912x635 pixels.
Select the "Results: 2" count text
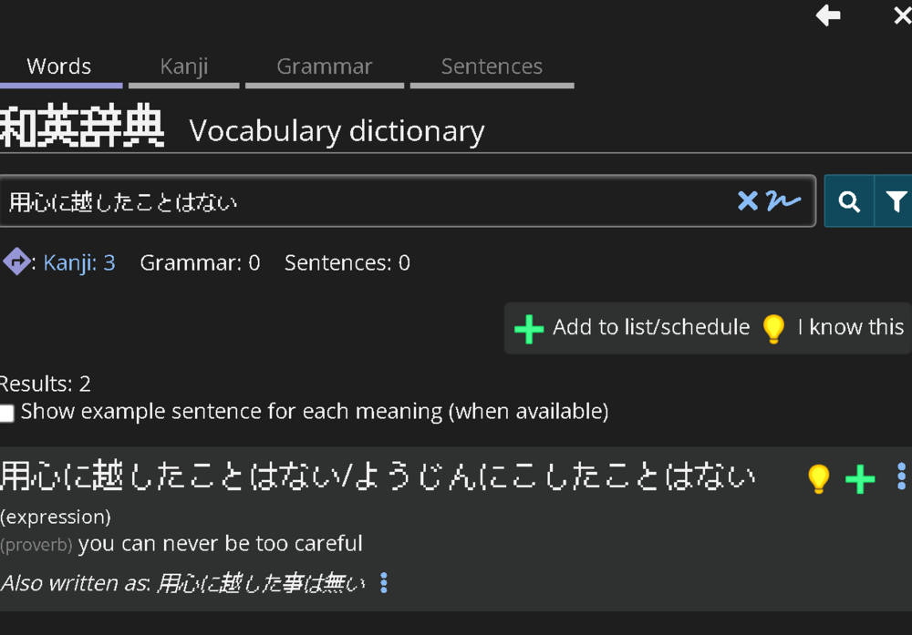(x=45, y=384)
